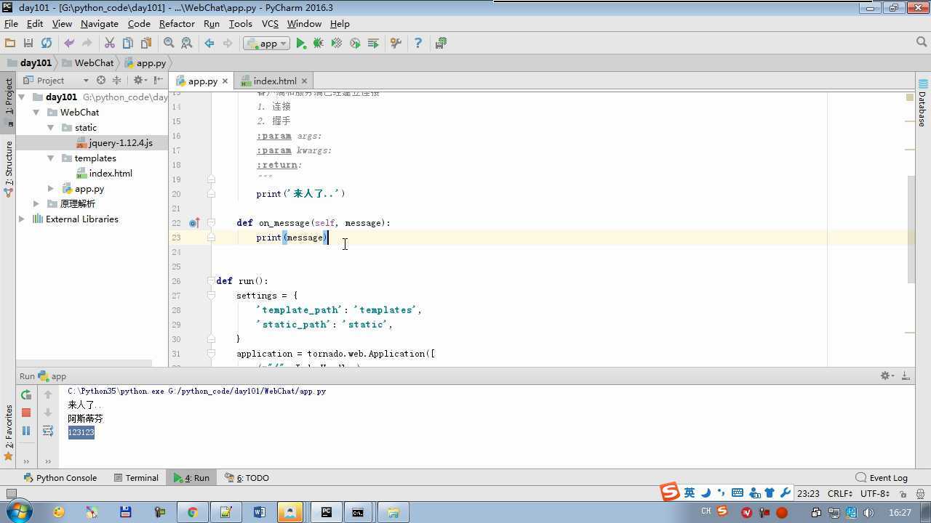Rerun app in the Run panel
Image resolution: width=931 pixels, height=523 pixels.
click(x=26, y=394)
